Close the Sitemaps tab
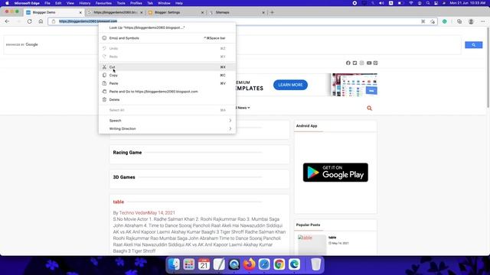The image size is (490, 275). point(263,12)
